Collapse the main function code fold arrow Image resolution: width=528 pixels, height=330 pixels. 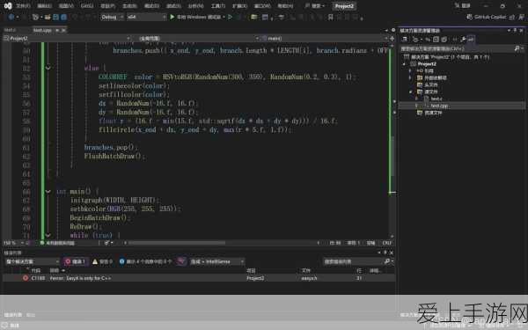48,191
